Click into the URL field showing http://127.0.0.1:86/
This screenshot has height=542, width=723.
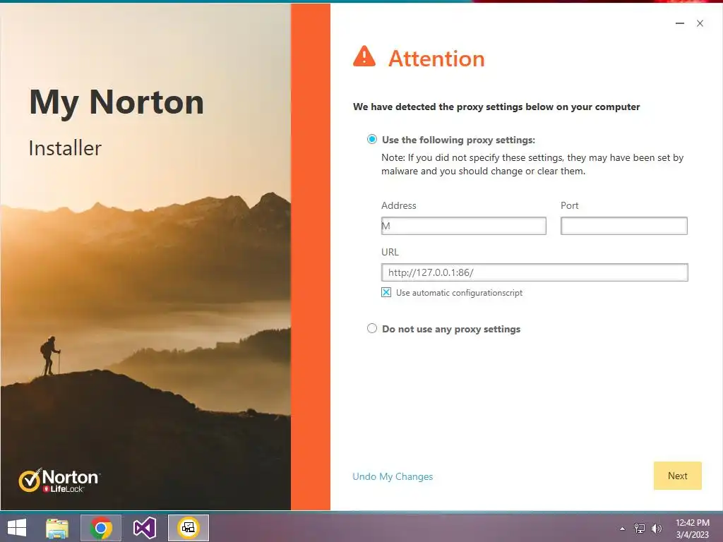coord(534,272)
